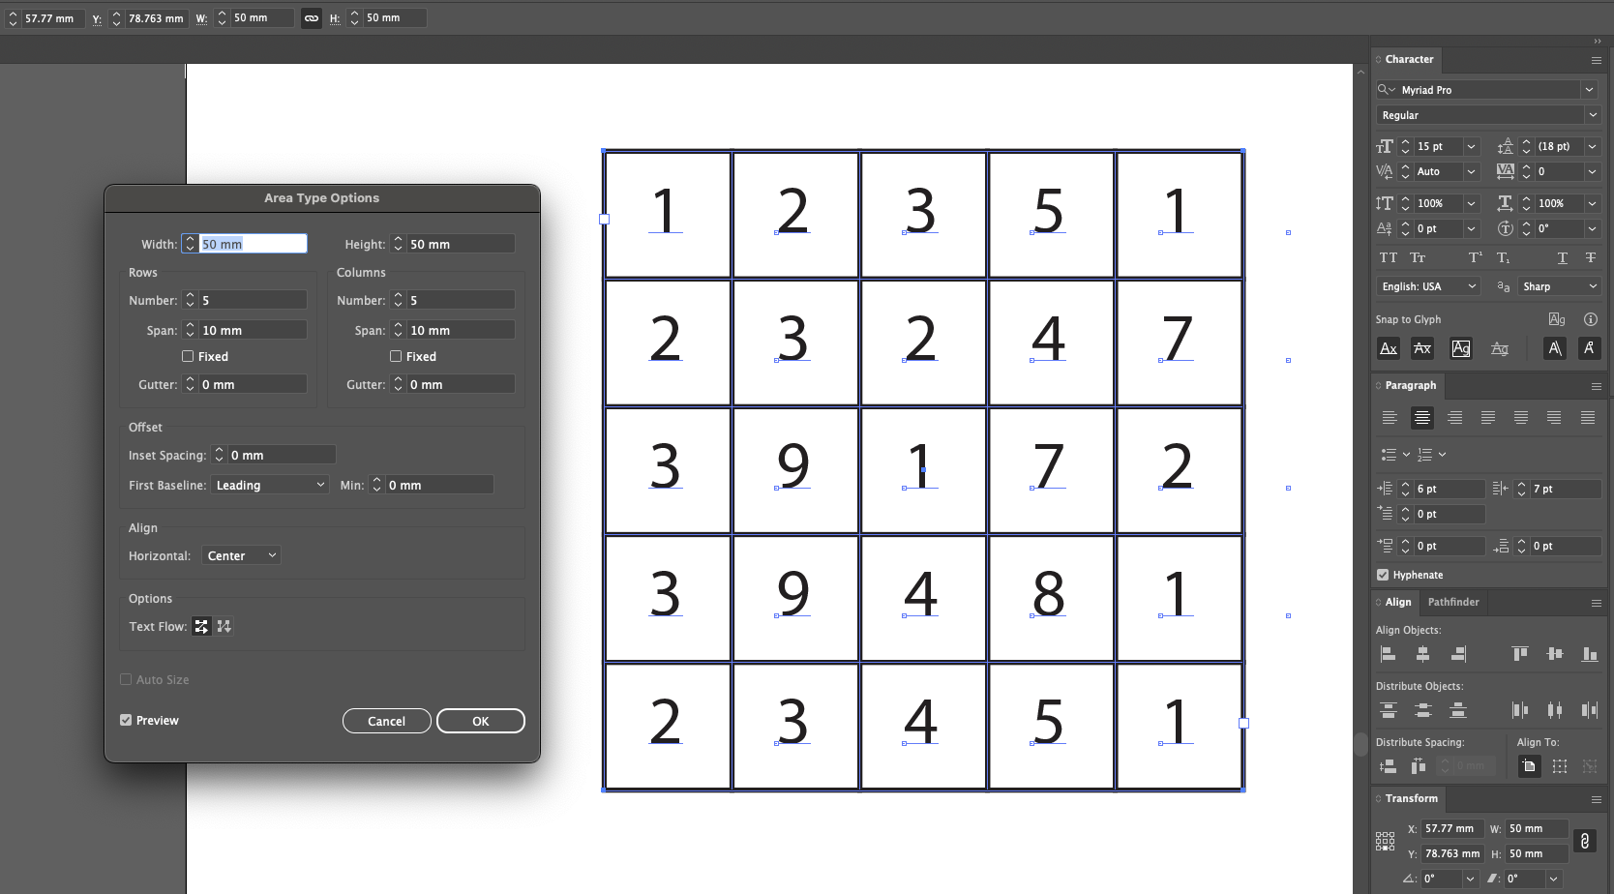Click the Width field in Area Type Options
Viewport: 1614px width, 894px height.
tap(253, 243)
